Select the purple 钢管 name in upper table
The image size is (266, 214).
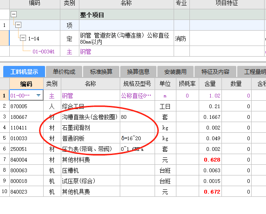pyautogui.click(x=86, y=52)
